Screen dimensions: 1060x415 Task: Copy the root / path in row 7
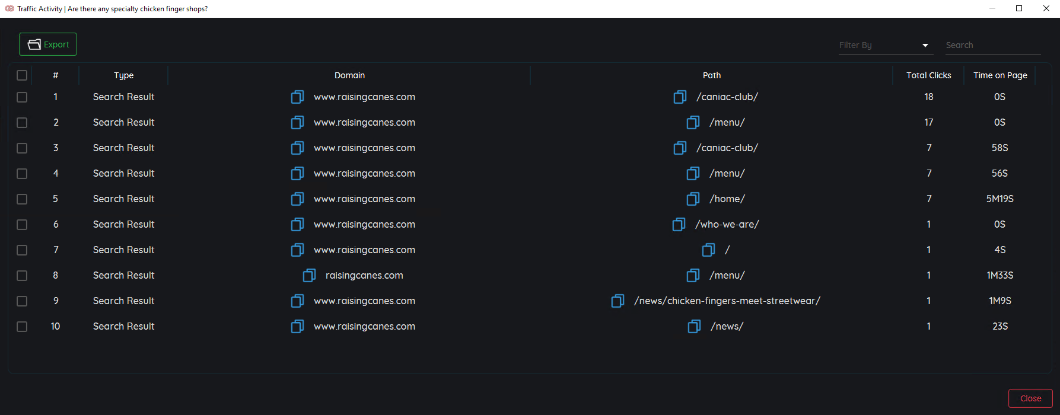coord(708,250)
